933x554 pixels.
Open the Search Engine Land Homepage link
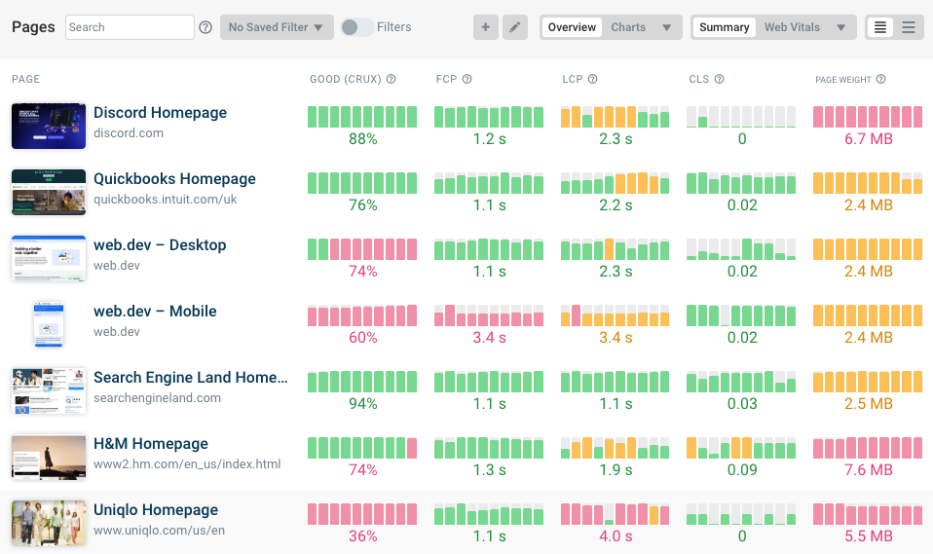tap(191, 377)
